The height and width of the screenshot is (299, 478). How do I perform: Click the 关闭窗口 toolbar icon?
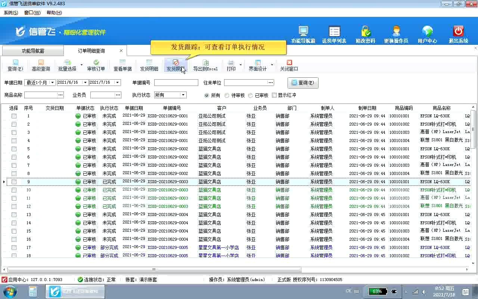point(289,65)
